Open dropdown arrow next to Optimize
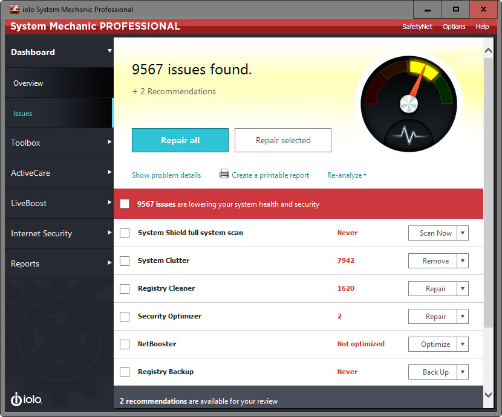Image resolution: width=502 pixels, height=417 pixels. point(463,344)
